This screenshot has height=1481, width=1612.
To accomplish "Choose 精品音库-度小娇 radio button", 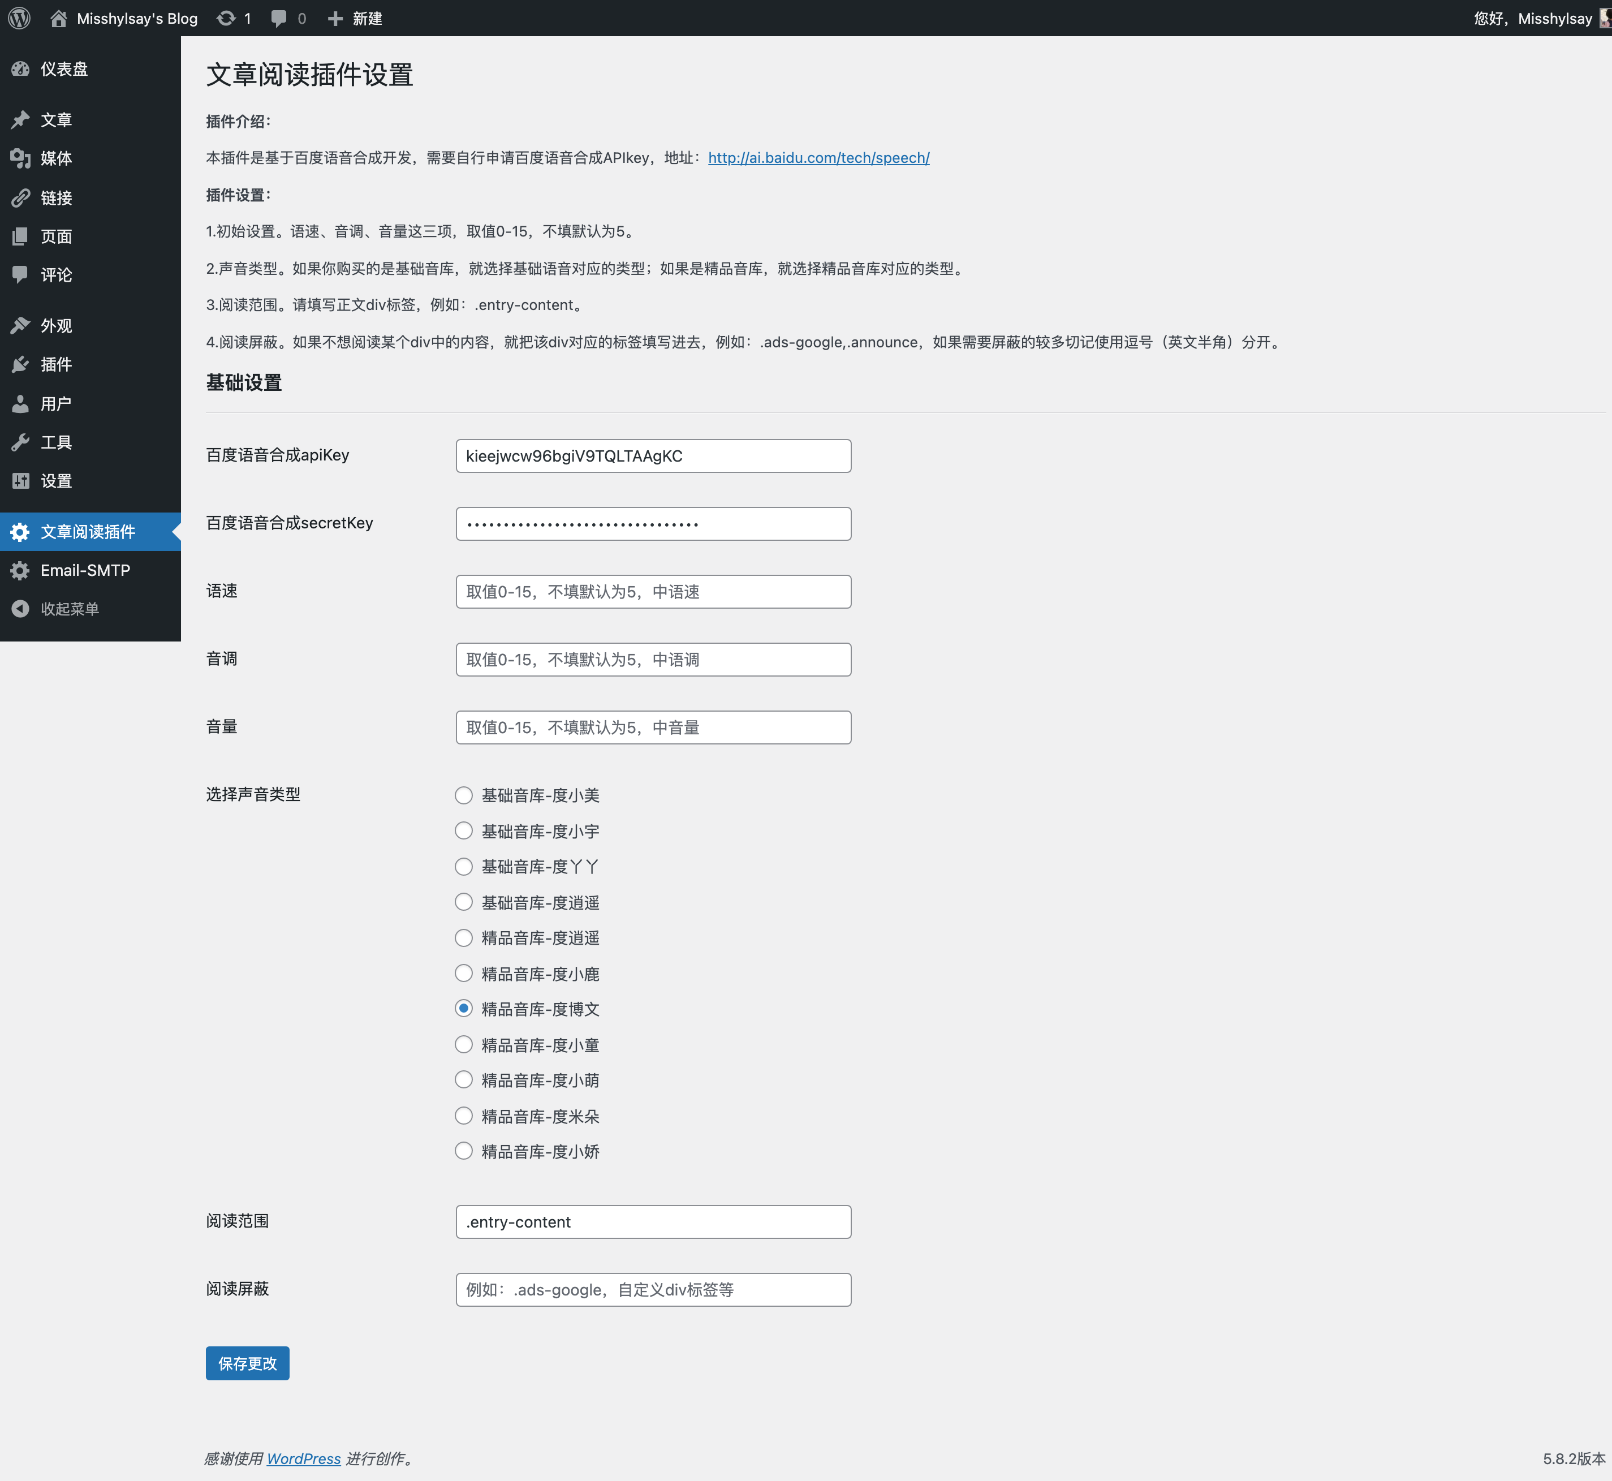I will [464, 1151].
